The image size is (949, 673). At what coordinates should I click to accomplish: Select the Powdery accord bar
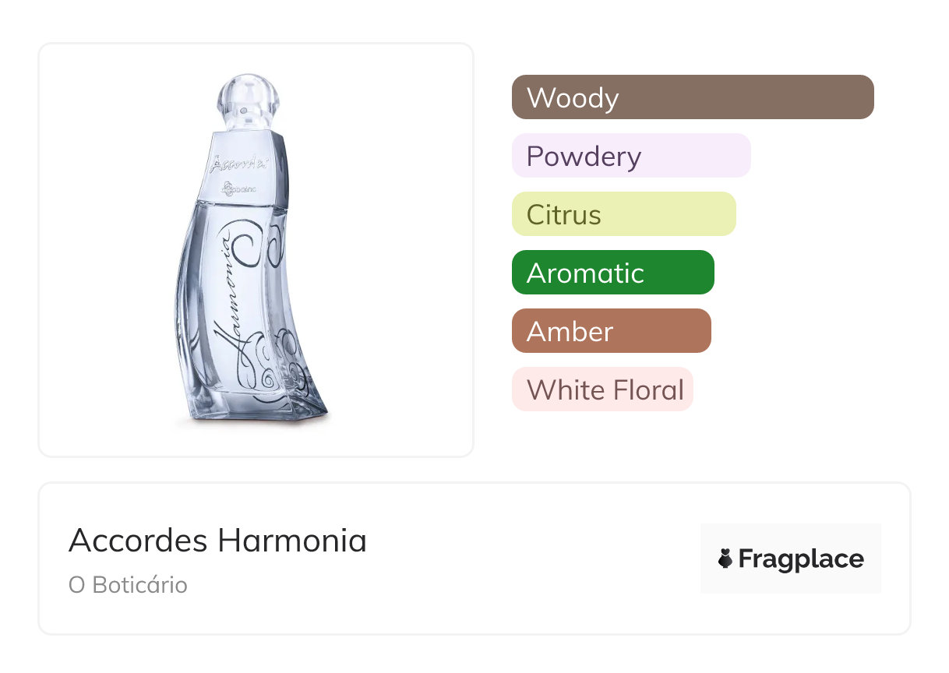(x=630, y=156)
